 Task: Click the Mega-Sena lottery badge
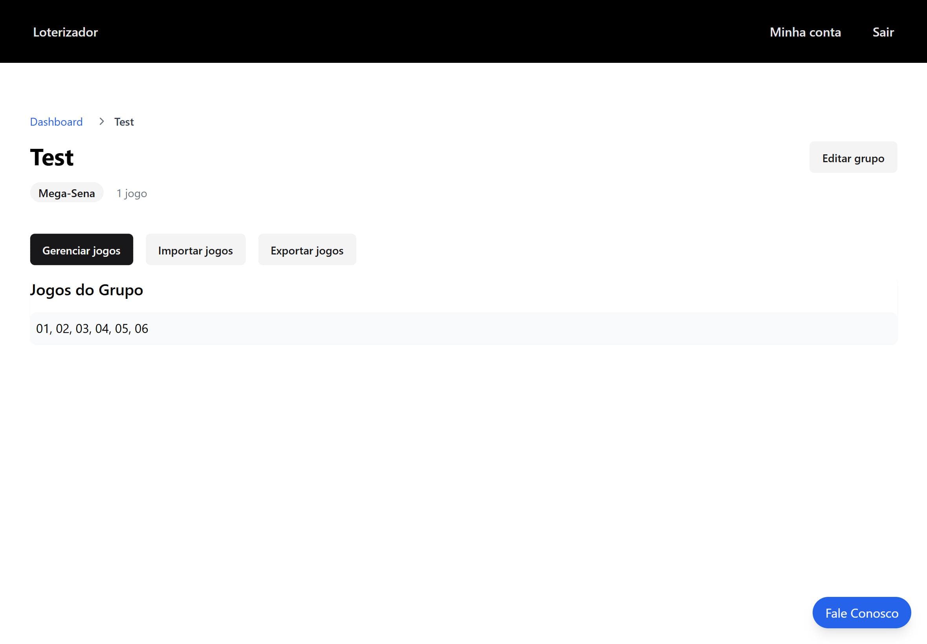tap(67, 193)
